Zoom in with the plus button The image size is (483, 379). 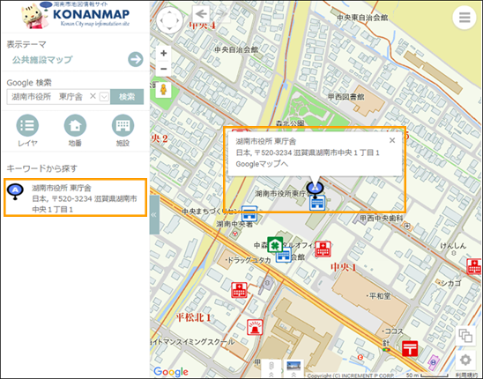(x=164, y=53)
